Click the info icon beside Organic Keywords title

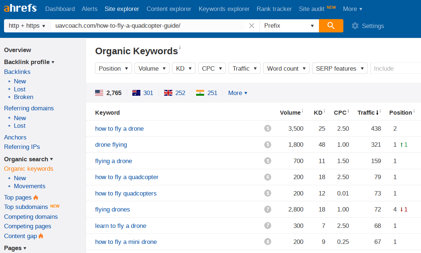(180, 47)
